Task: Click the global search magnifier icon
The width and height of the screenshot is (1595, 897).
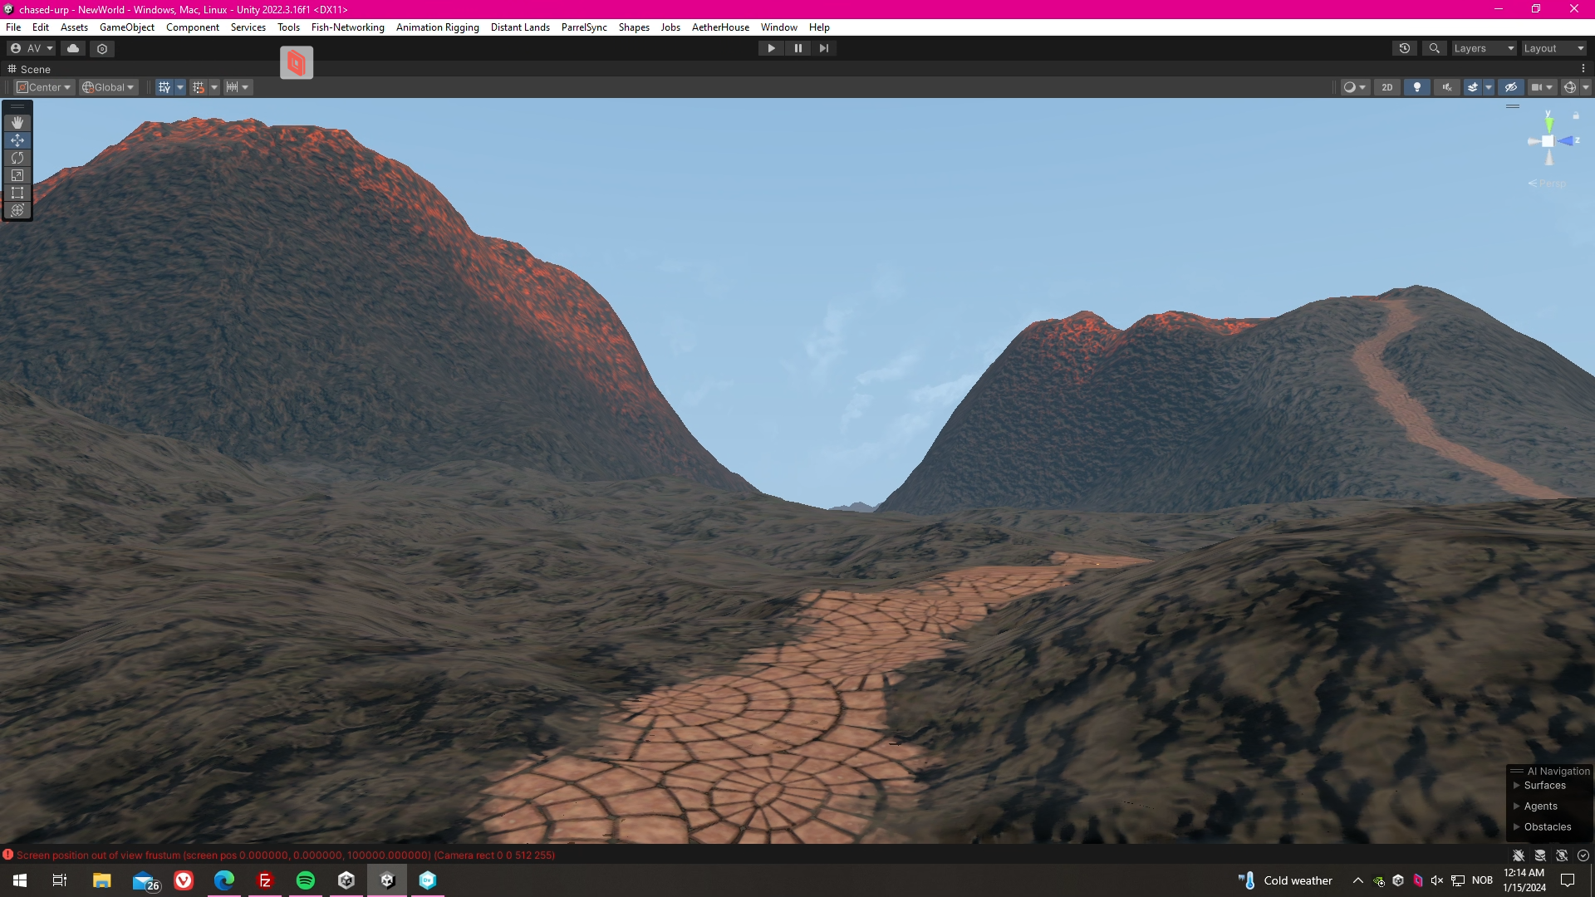Action: [1434, 48]
